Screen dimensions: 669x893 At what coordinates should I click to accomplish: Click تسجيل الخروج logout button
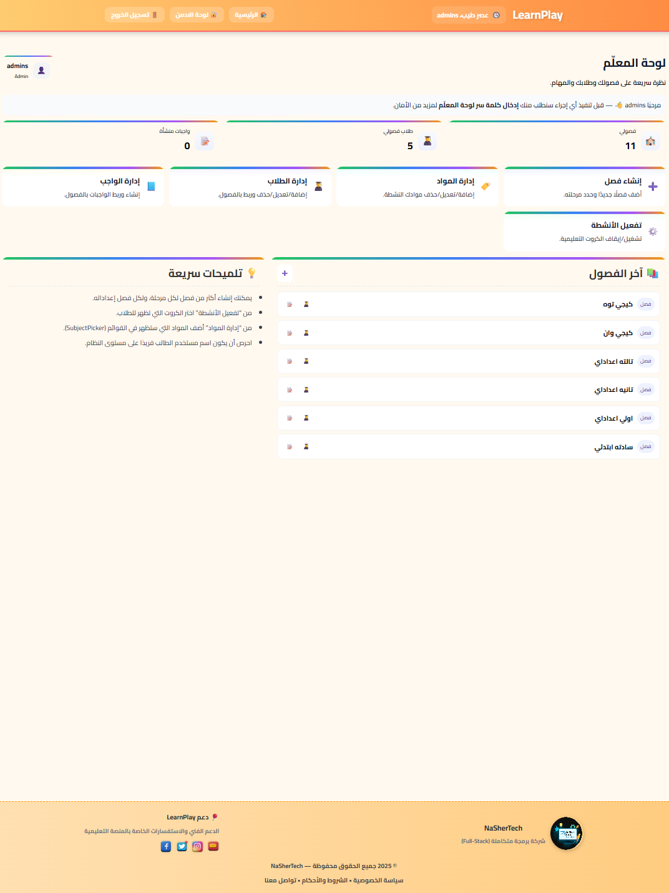[x=134, y=15]
